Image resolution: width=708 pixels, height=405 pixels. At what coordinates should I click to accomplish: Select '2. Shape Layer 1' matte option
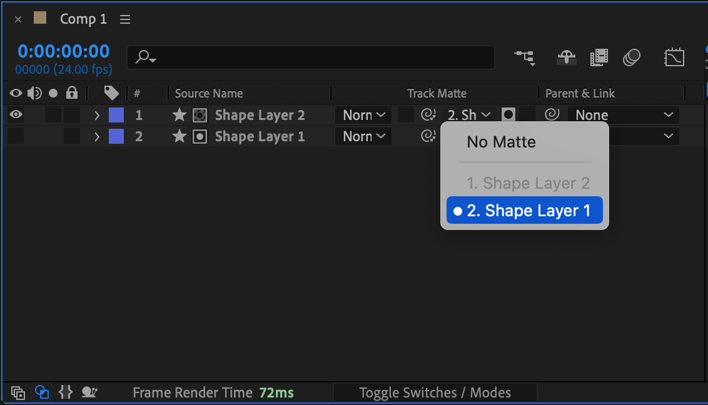tap(524, 211)
